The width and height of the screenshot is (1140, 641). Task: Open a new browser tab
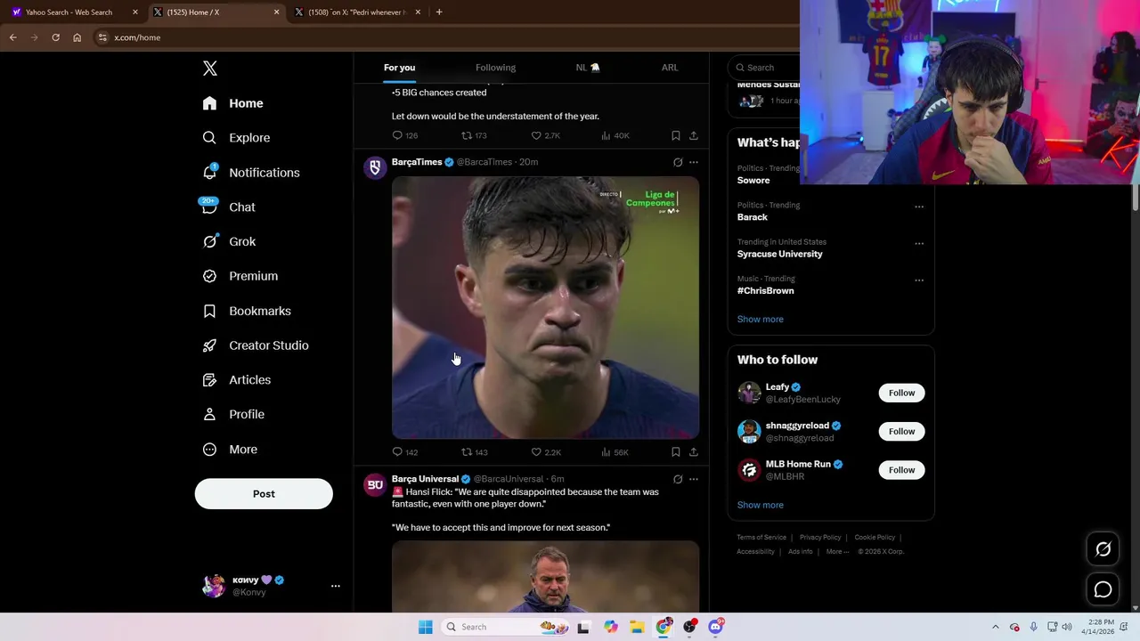(439, 12)
